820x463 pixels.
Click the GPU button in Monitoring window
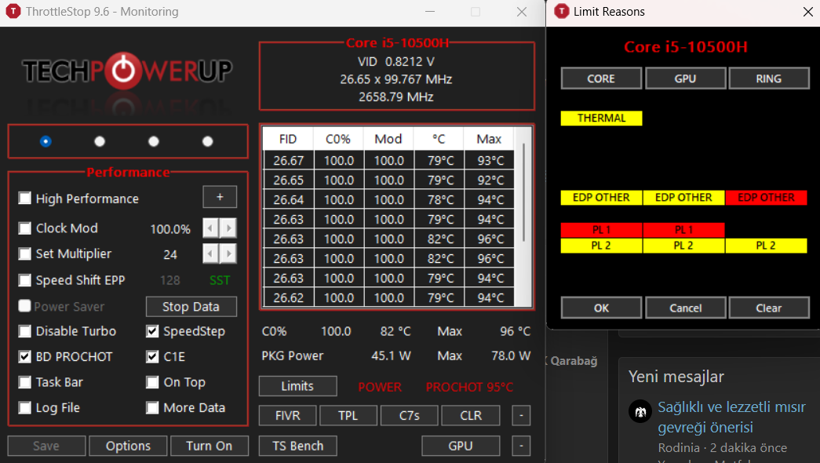[461, 446]
